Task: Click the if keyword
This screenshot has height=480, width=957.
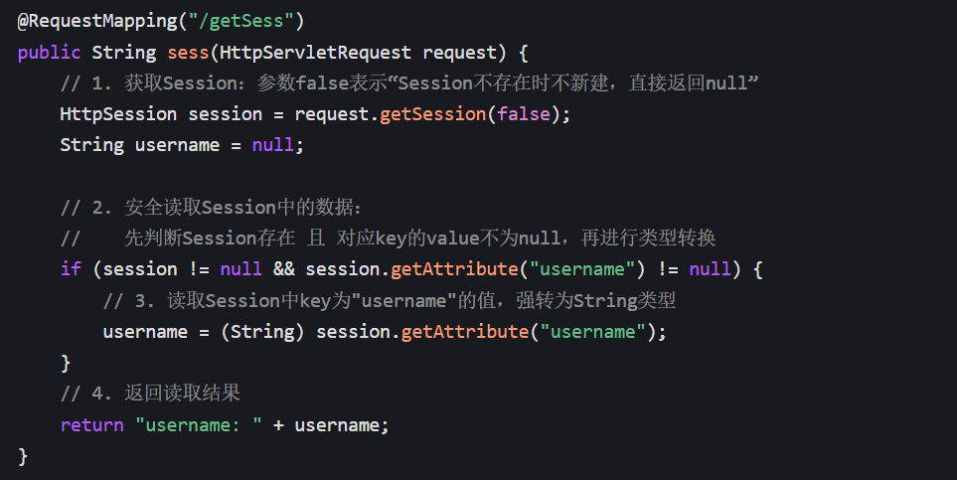Action: coord(71,269)
